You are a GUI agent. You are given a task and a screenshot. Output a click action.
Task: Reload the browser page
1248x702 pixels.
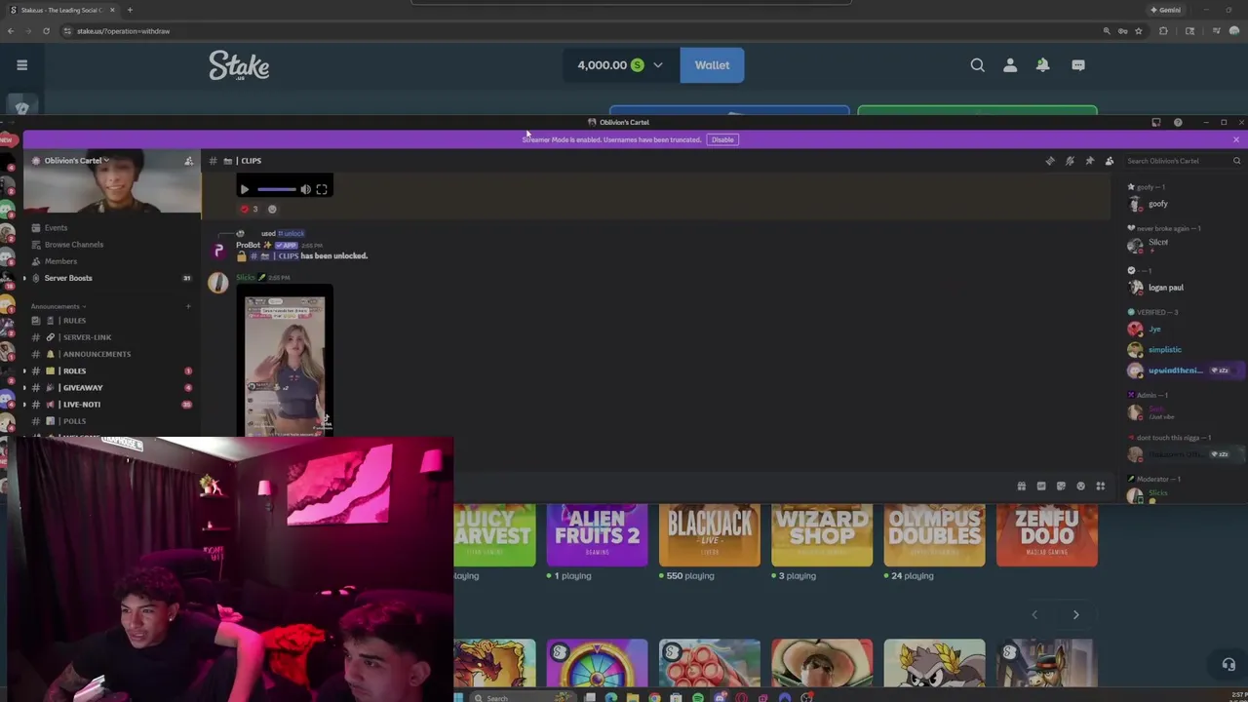coord(46,31)
